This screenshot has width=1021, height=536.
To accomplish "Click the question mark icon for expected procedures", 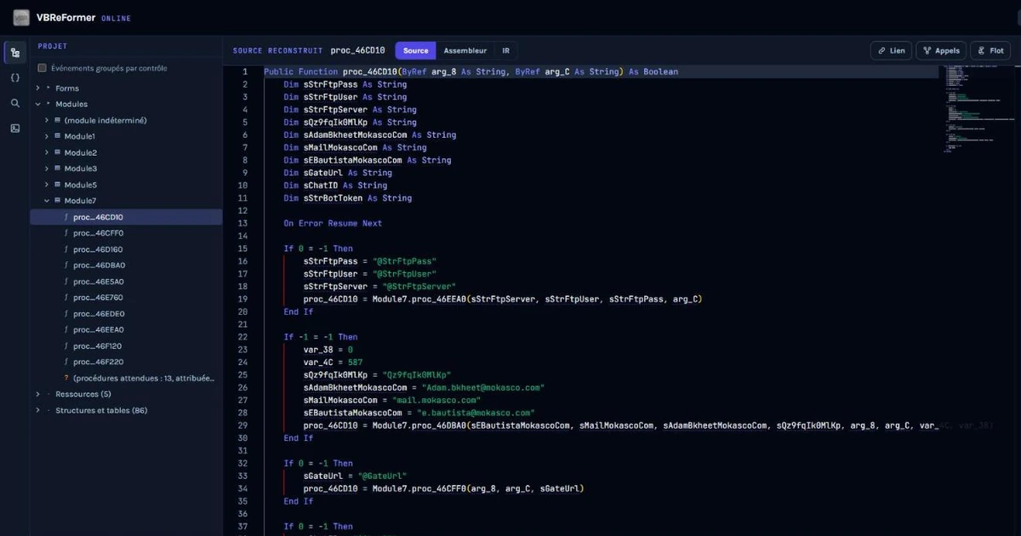I will 66,378.
